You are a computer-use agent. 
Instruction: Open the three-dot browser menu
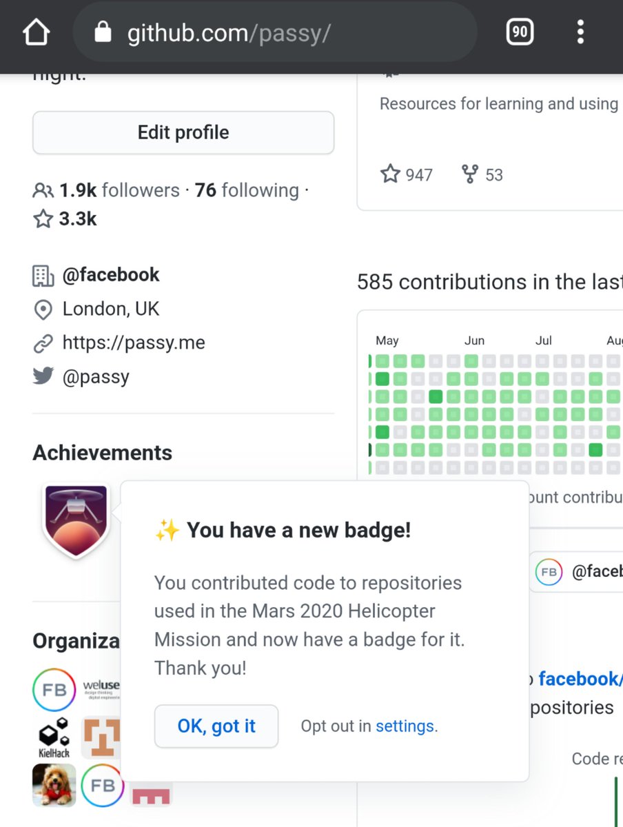point(580,32)
